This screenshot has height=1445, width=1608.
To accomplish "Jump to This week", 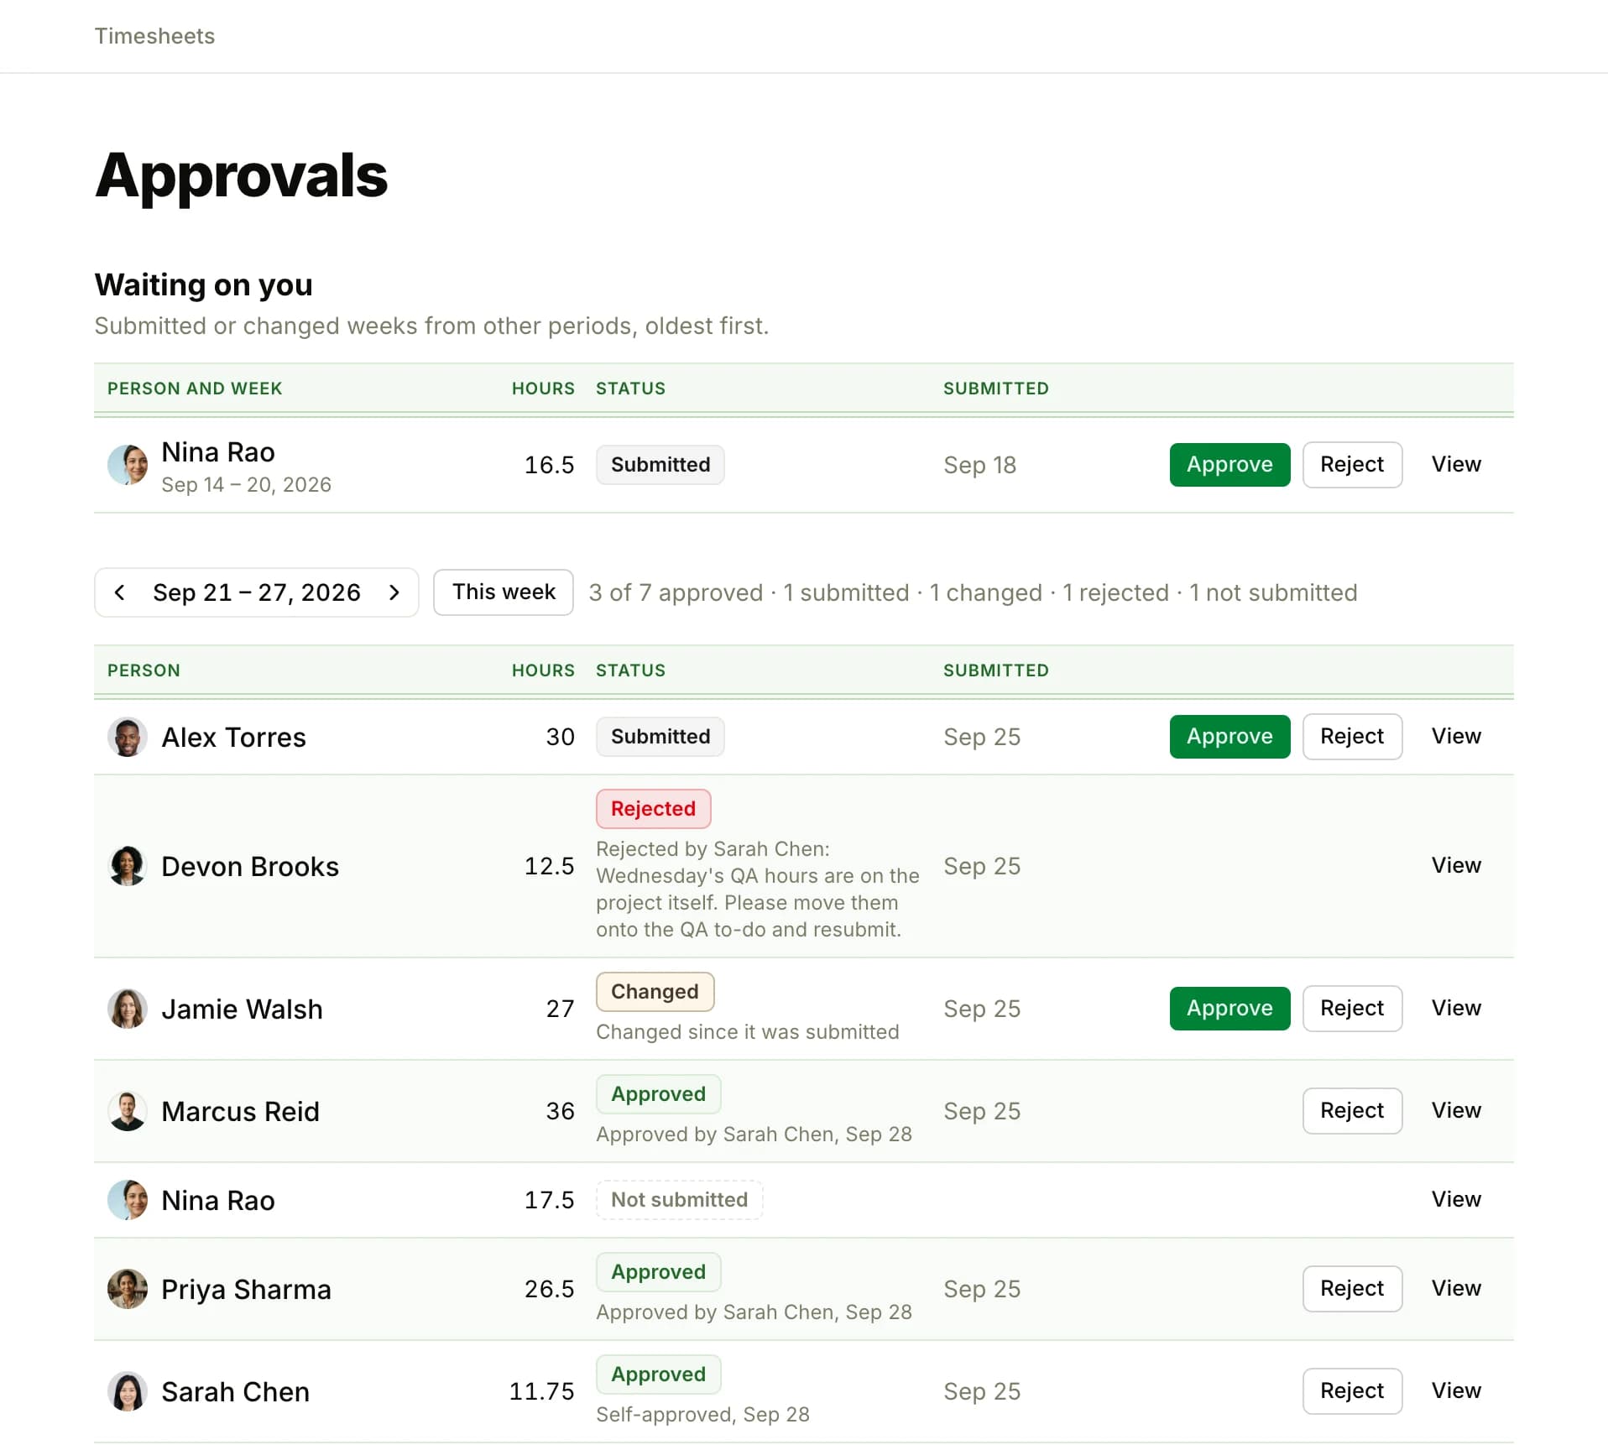I will [504, 592].
